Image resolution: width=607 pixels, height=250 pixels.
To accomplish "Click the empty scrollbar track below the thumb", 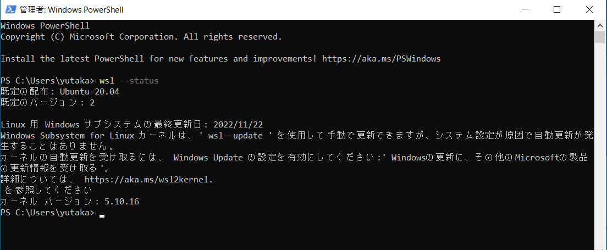I will (600, 143).
